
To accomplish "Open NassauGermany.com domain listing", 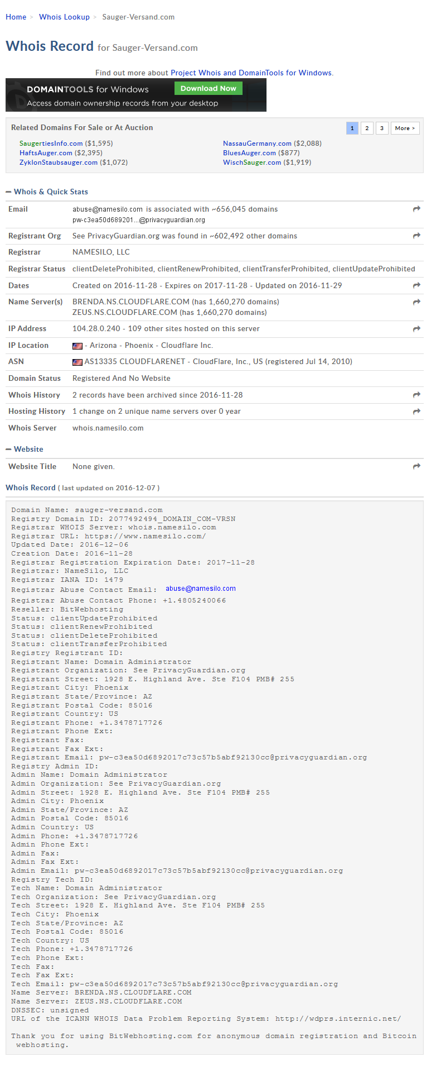I will (257, 144).
